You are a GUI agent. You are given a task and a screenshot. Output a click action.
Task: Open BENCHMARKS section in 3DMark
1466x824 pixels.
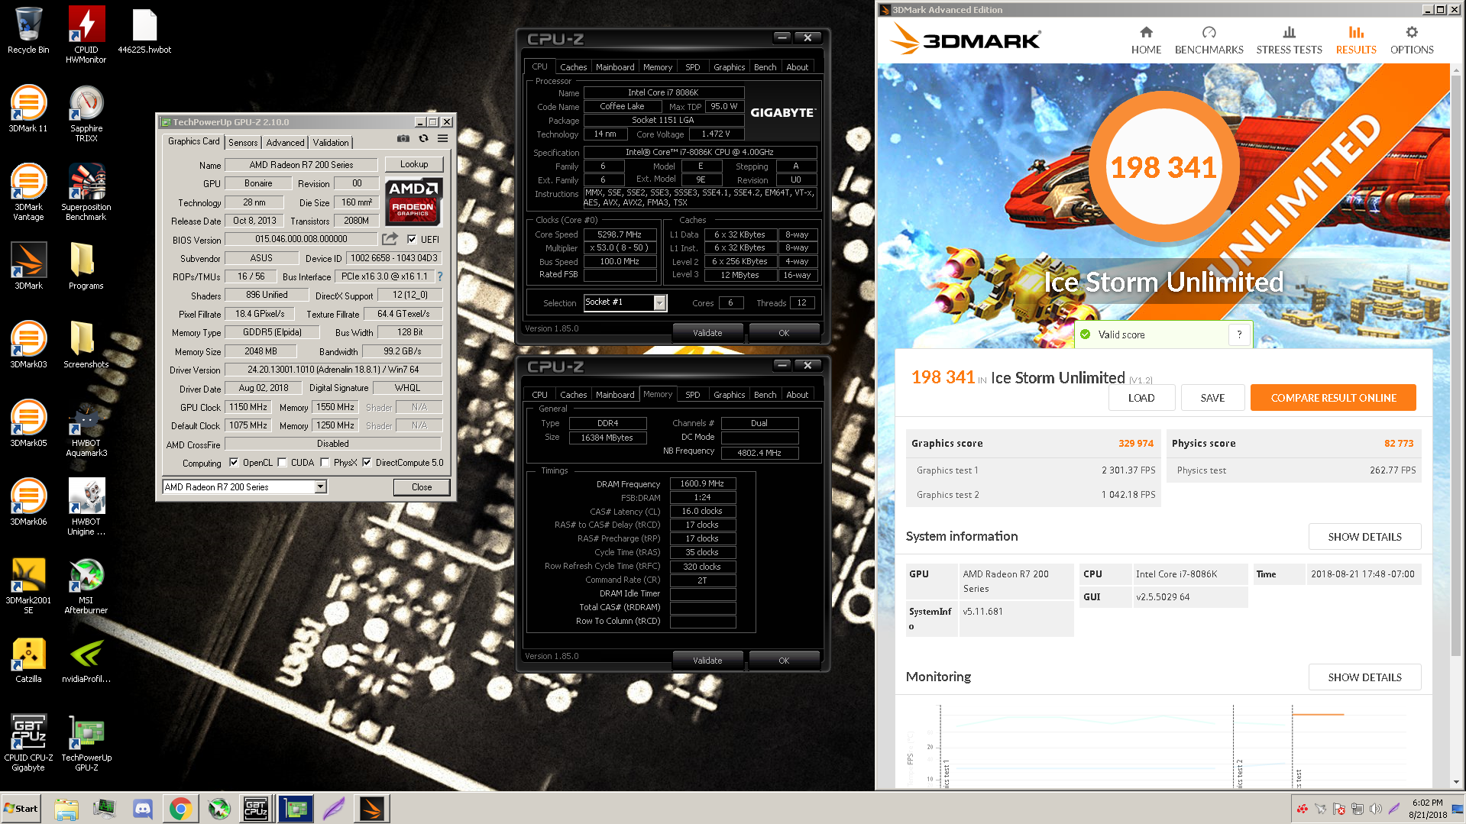(1209, 40)
